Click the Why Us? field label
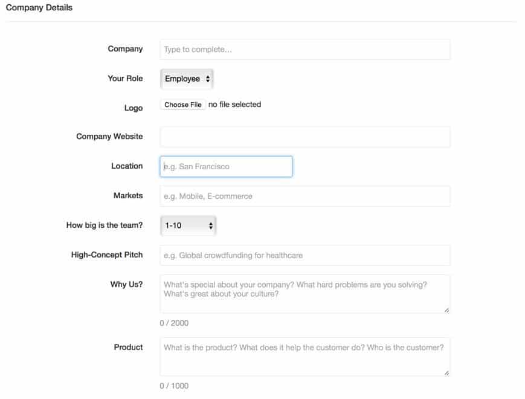Screen dimensions: 525x399 (x=126, y=284)
